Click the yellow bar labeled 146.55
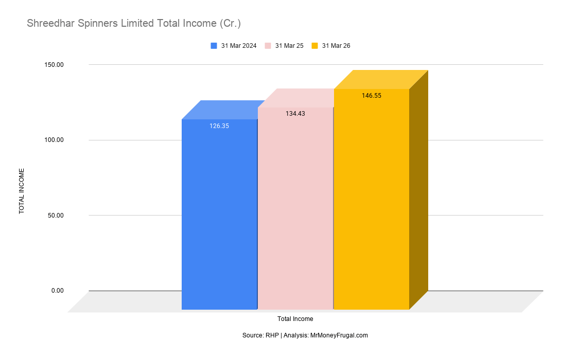 pos(372,199)
